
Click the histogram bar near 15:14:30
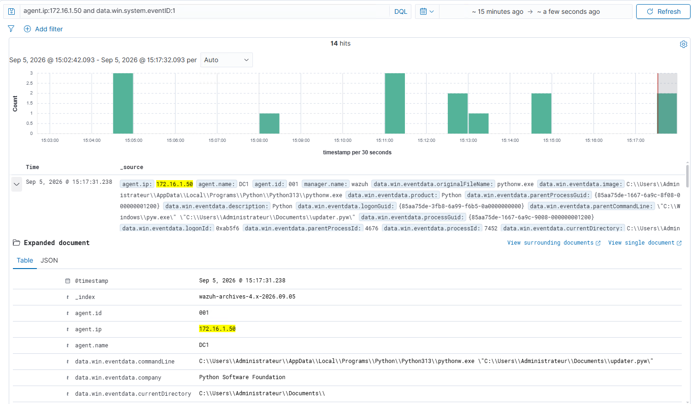(541, 113)
